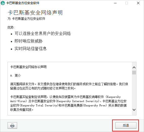
Task: Click the scrollbar thumb in the agreement box
Action: point(134,73)
